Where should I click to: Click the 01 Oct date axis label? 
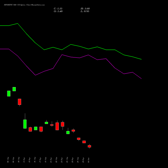coord(89,160)
